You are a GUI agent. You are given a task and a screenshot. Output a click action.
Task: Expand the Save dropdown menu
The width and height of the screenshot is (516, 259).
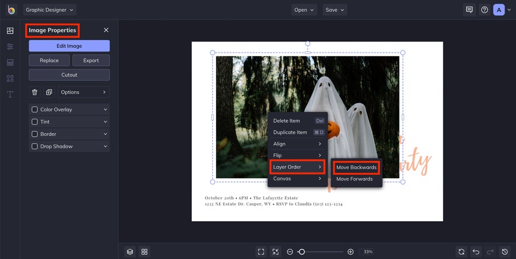[335, 10]
